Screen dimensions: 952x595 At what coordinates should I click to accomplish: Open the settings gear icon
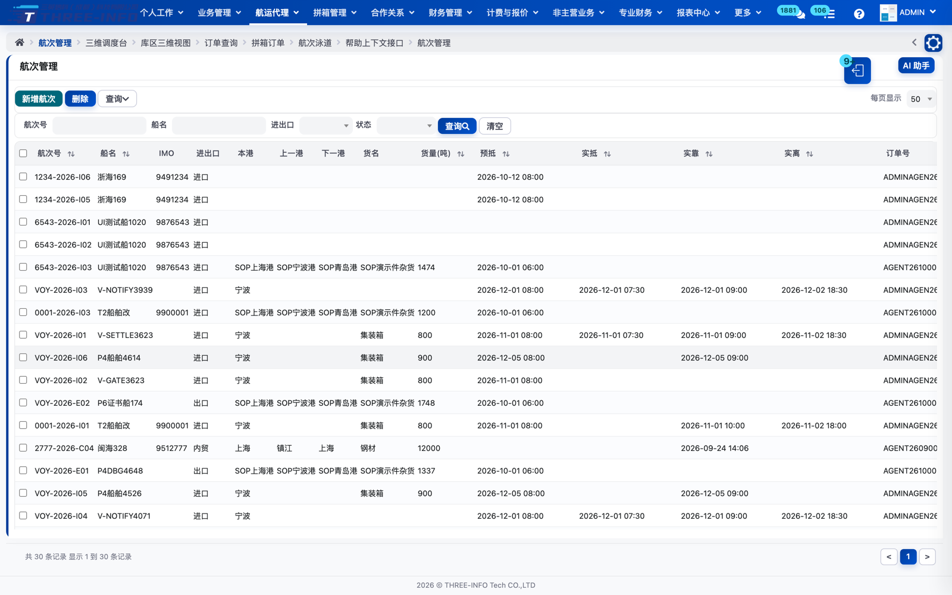(933, 43)
